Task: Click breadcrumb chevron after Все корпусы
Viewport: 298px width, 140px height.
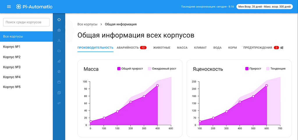Action: 101,24
